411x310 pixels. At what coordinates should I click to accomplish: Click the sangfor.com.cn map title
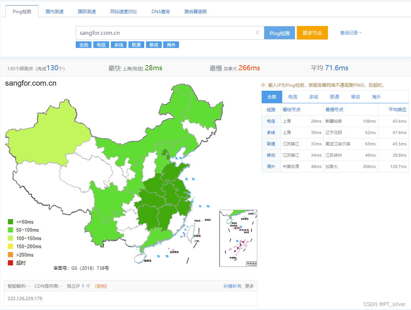pyautogui.click(x=31, y=83)
